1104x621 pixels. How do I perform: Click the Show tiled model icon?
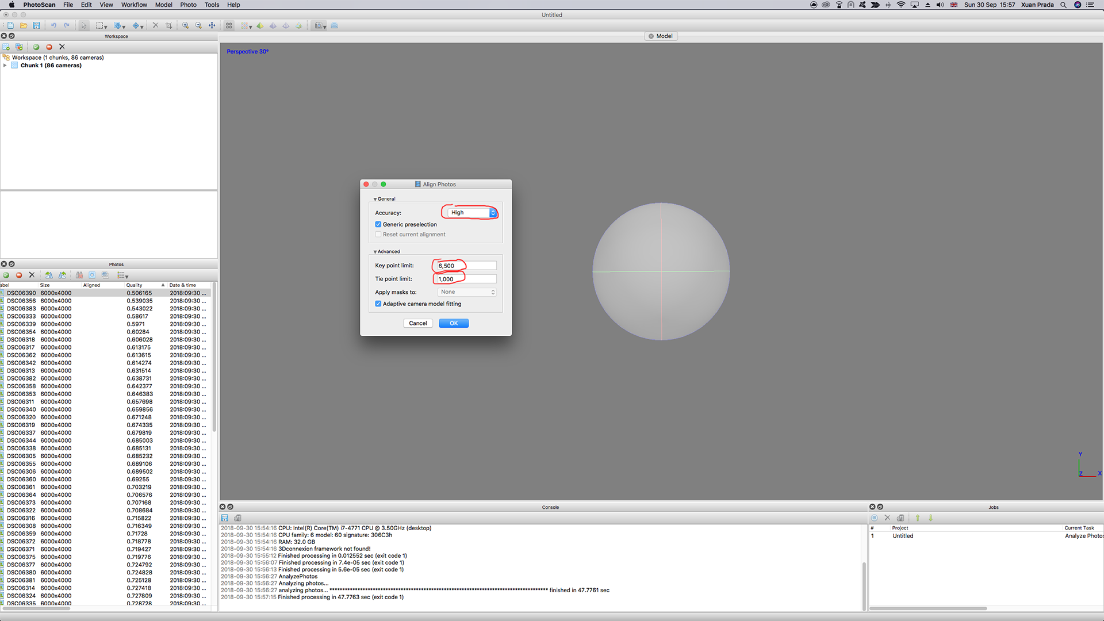(334, 25)
